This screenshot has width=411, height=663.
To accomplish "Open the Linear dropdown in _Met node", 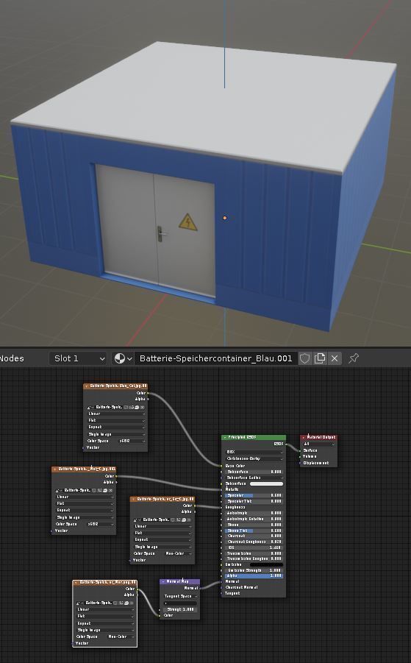I will tap(84, 497).
